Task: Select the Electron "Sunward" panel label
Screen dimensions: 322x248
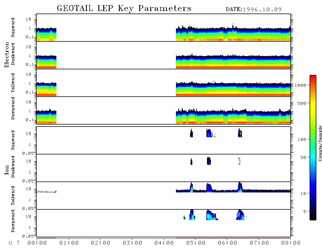Action: 13,28
